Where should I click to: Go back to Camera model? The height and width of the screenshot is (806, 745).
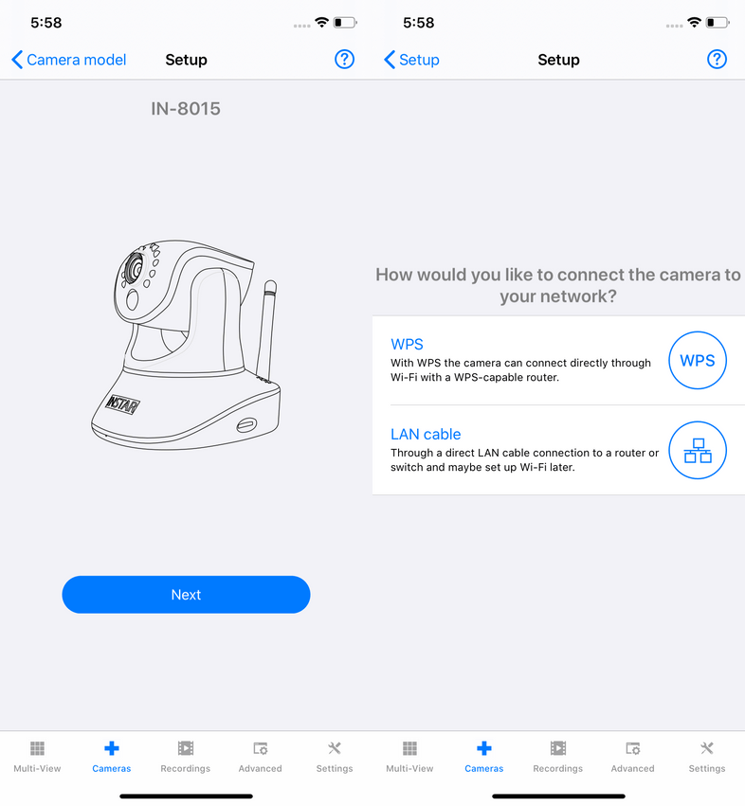coord(68,60)
